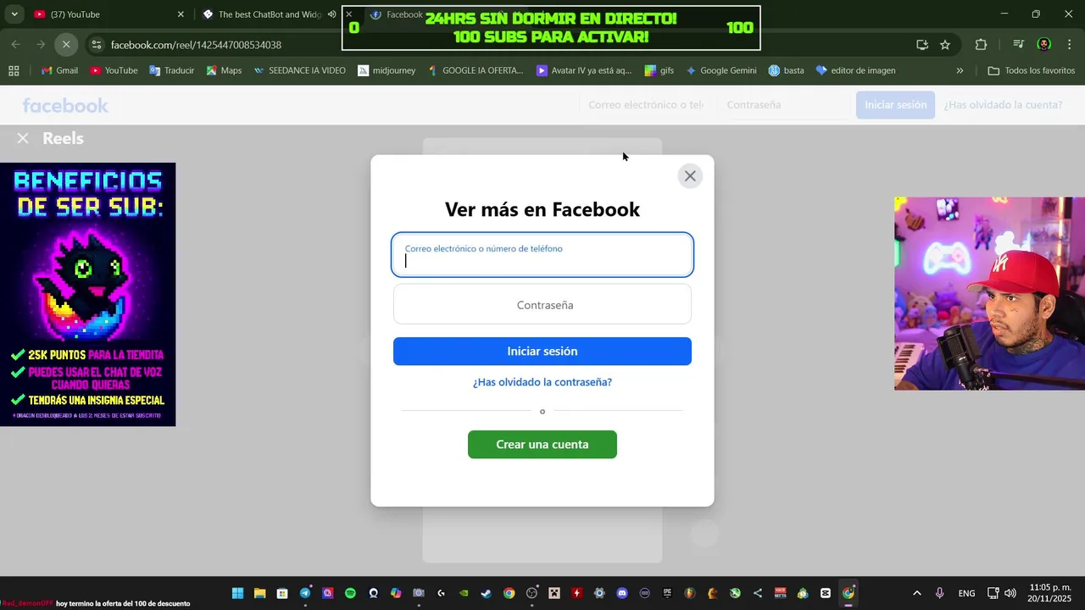Close the (37) YouTube tab
The width and height of the screenshot is (1085, 610).
tap(181, 14)
